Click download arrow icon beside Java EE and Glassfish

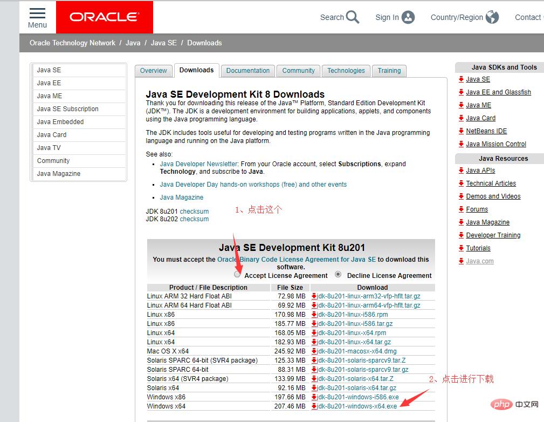(x=461, y=92)
